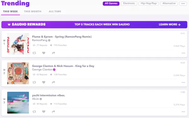Open track George Clanton & Nick Hexum - King for a Day
This screenshot has height=118, width=189.
(63, 66)
